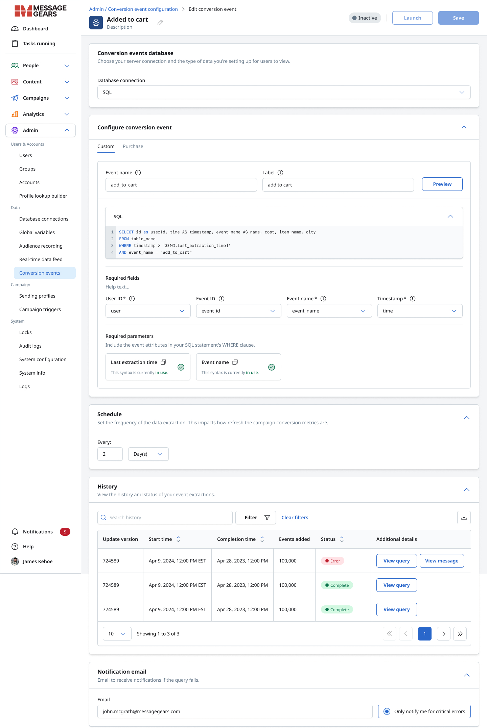Click the info icon next to Label
The image size is (487, 728).
[x=280, y=173]
